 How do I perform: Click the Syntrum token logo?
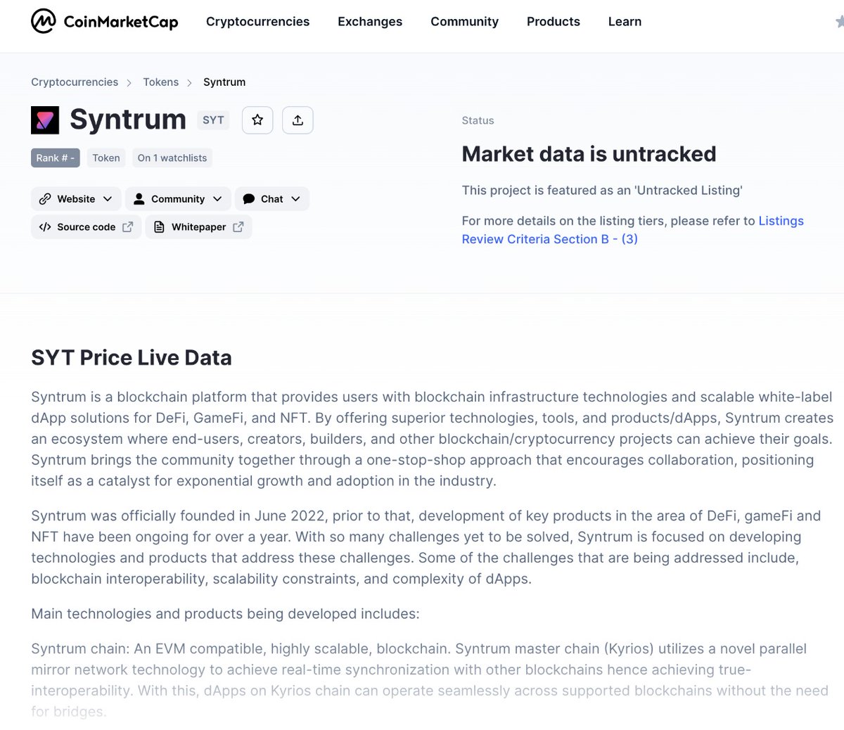[45, 120]
